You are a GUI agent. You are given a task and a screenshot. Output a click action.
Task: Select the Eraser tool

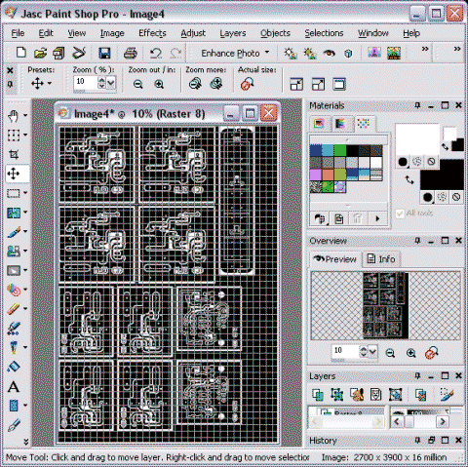click(x=14, y=309)
